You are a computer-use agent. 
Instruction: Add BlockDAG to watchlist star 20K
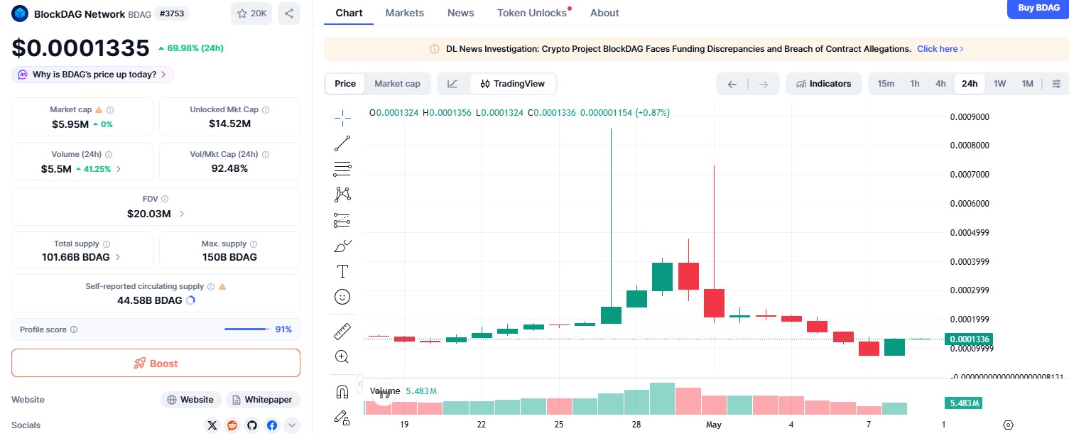[x=251, y=13]
